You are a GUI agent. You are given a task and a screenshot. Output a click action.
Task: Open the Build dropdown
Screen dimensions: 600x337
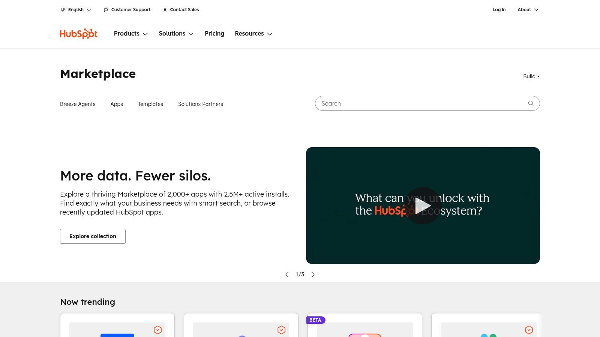pyautogui.click(x=531, y=76)
